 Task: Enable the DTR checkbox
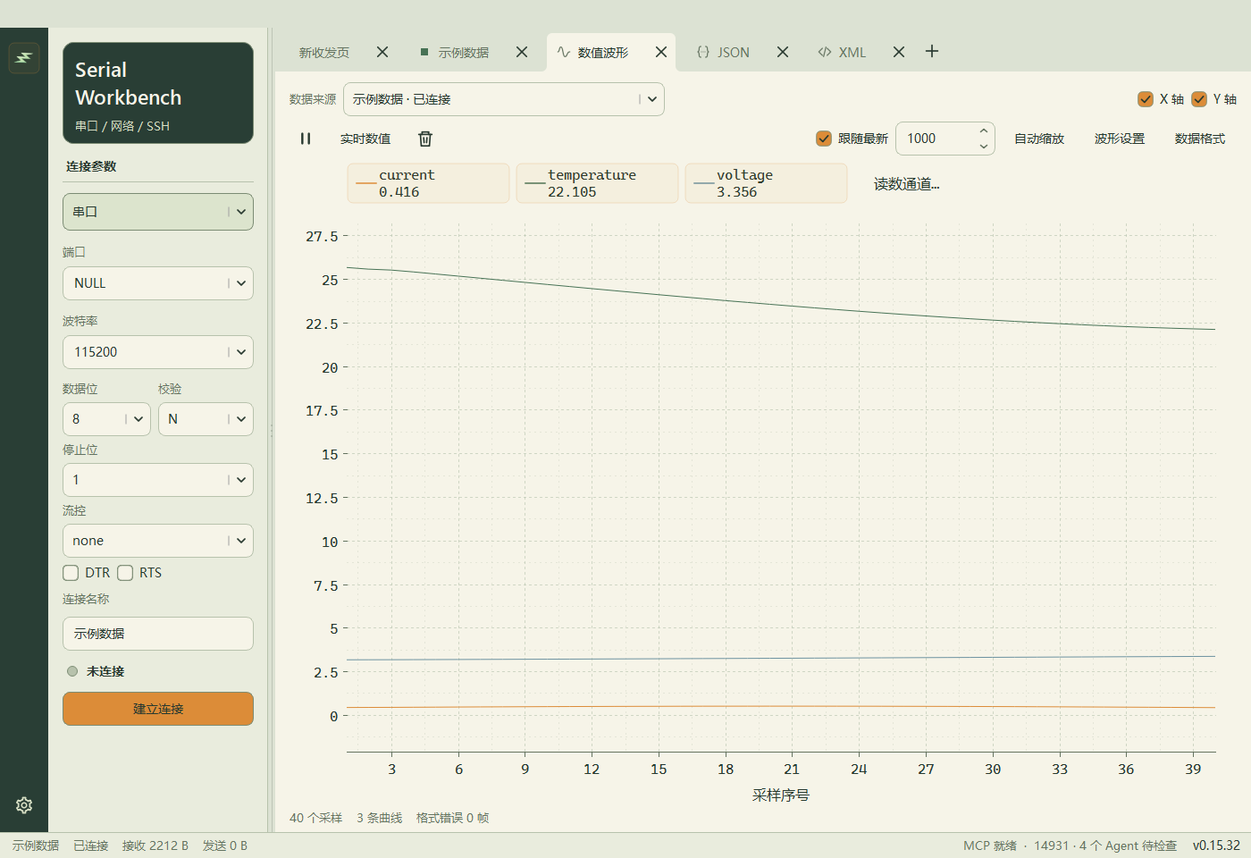pos(71,573)
